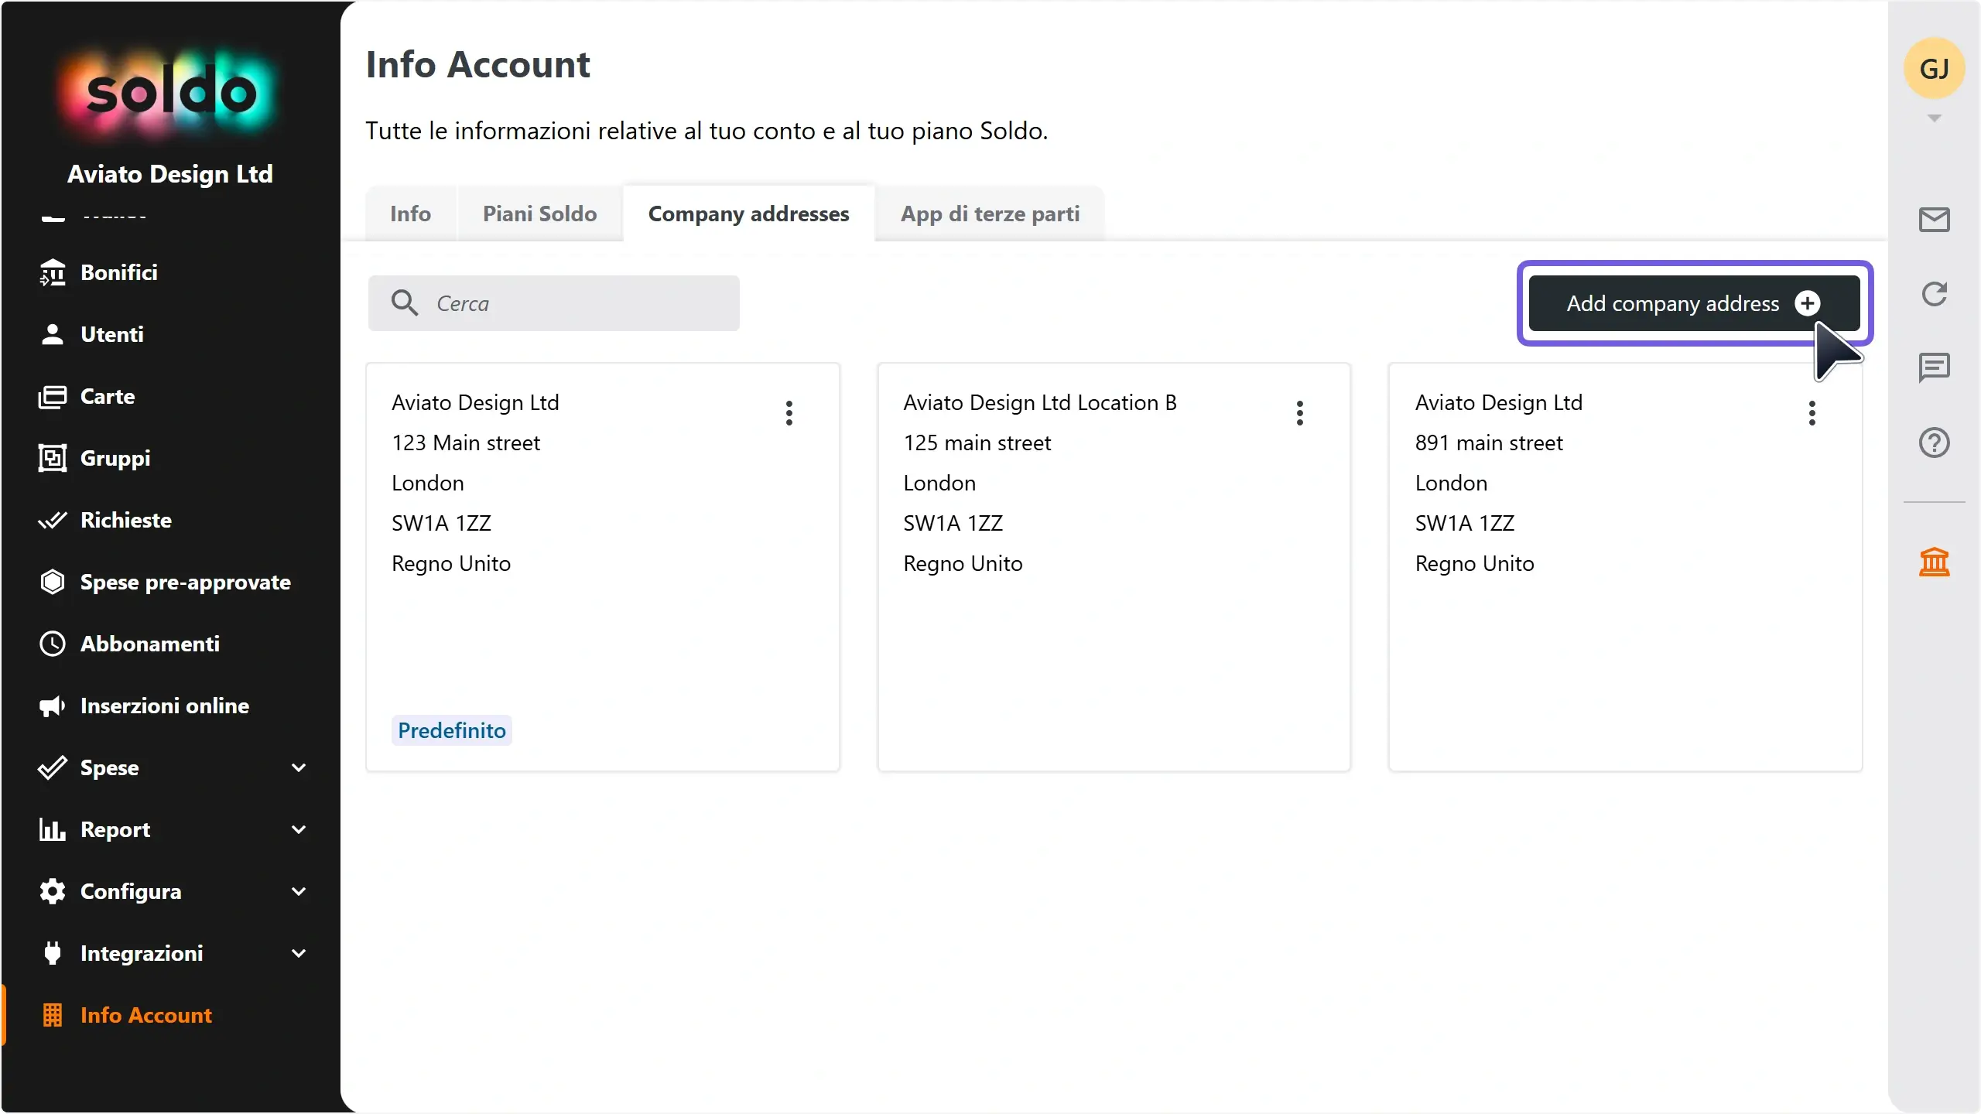
Task: Open Abbonamenti in the sidebar
Action: click(x=170, y=644)
